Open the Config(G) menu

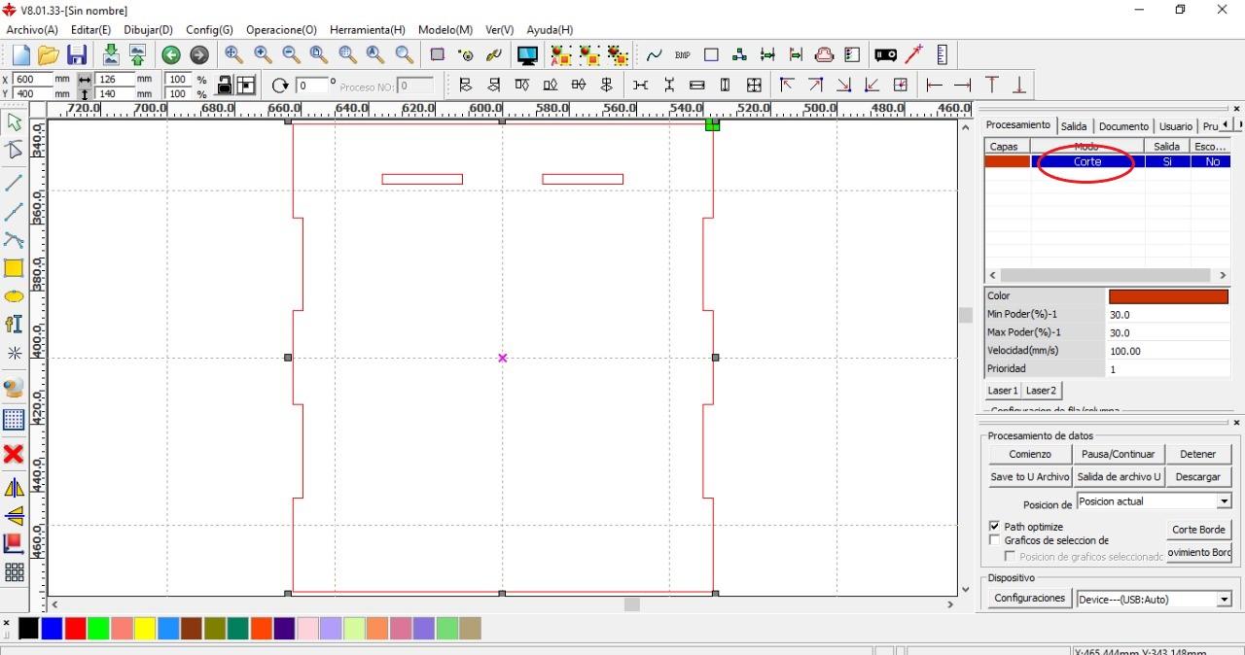point(209,30)
